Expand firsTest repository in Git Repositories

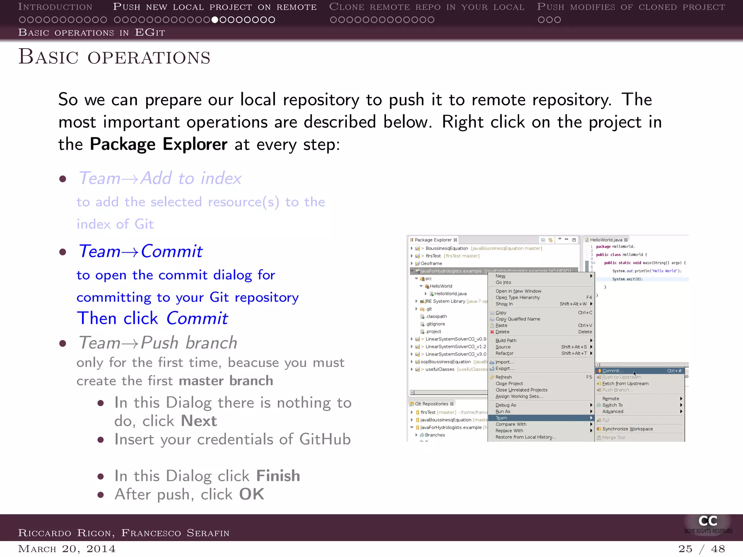pyautogui.click(x=412, y=413)
